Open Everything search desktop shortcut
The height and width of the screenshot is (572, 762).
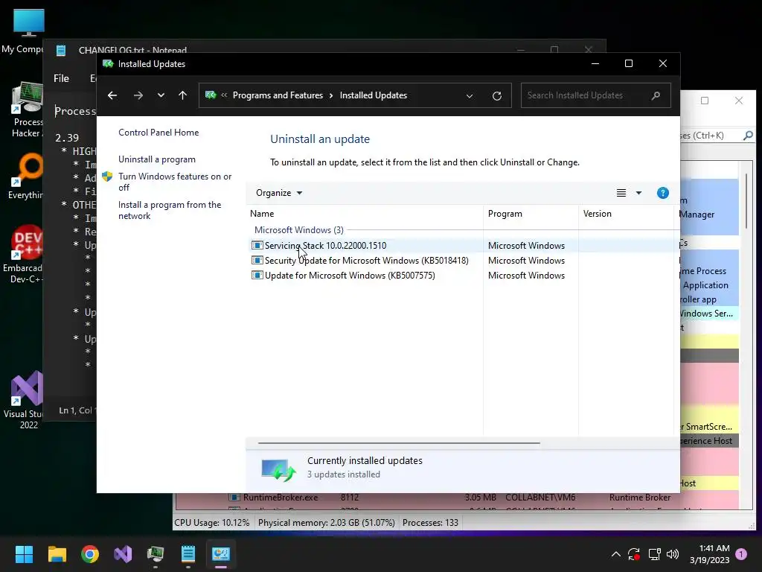click(26, 176)
